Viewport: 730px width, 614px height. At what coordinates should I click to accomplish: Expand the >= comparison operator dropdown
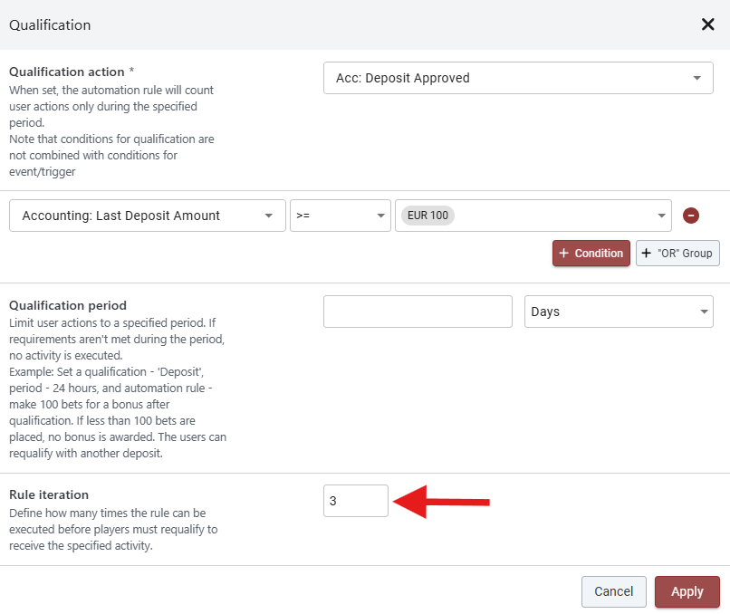(x=340, y=216)
